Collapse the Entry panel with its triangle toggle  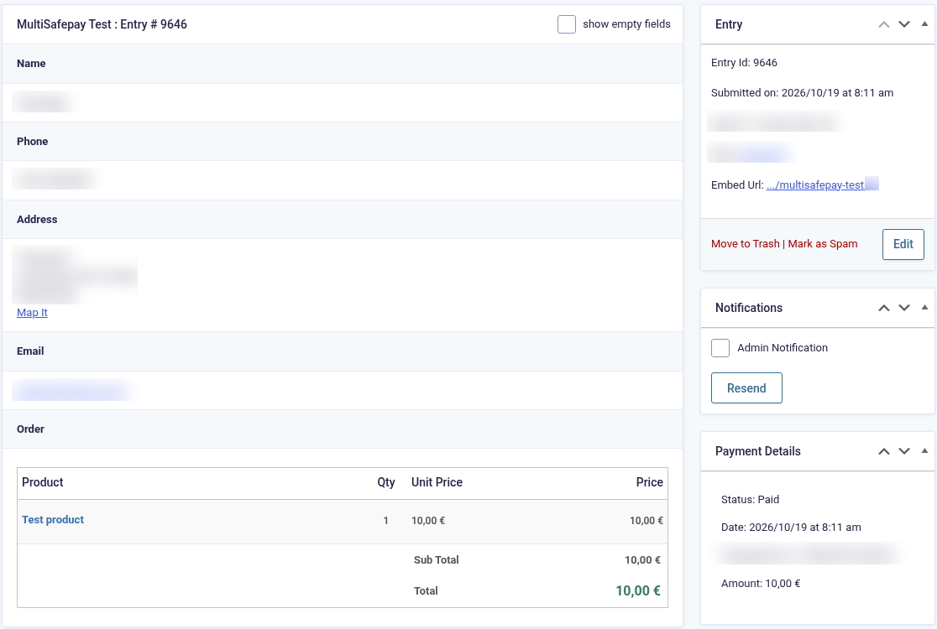tap(924, 24)
